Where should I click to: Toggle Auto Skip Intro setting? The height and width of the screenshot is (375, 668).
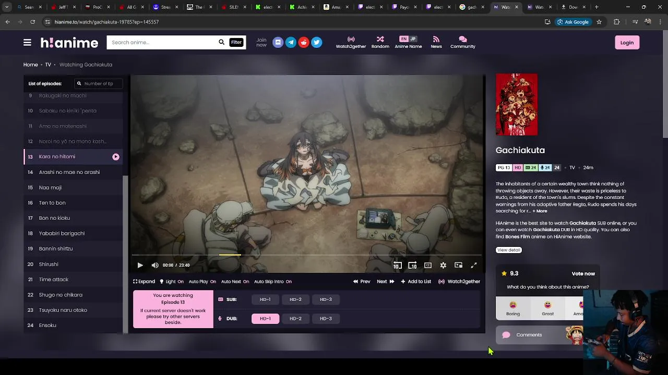tap(273, 281)
